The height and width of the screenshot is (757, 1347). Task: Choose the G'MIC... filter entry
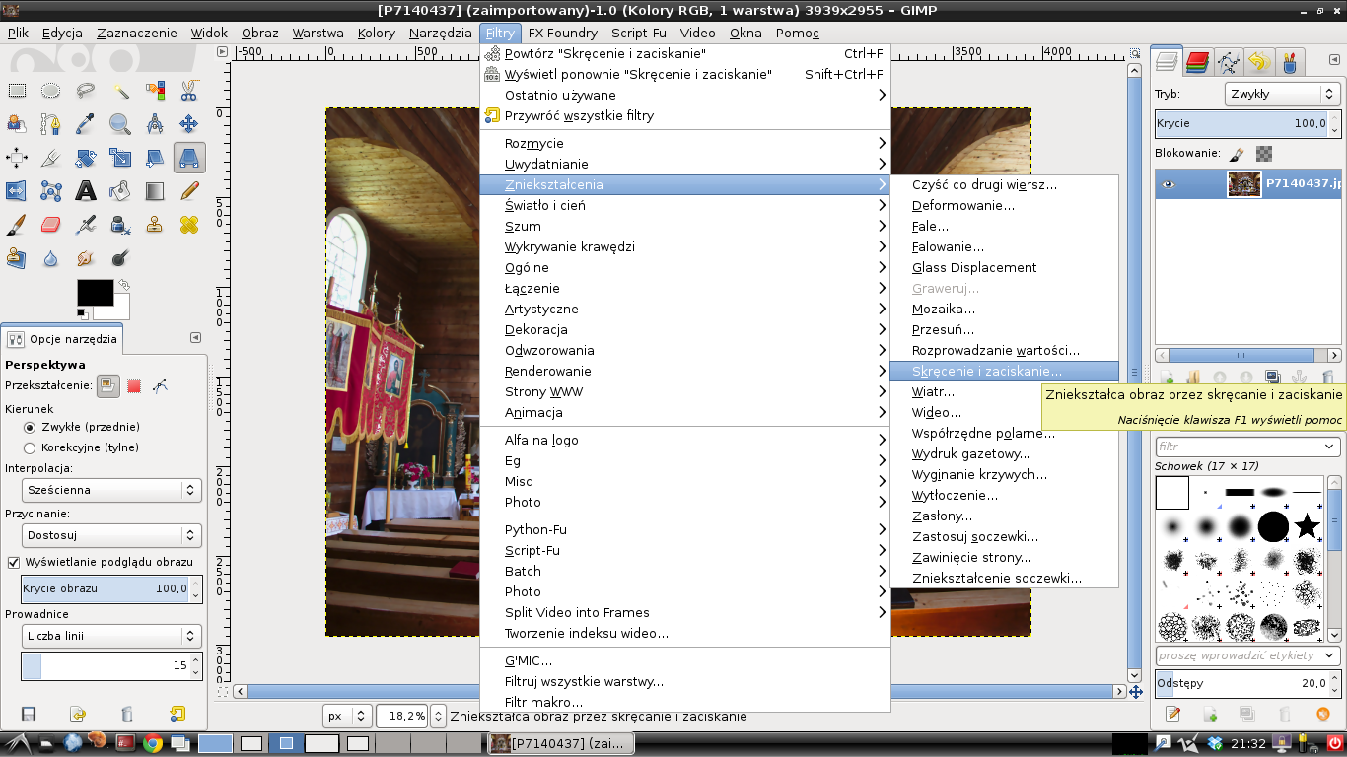click(x=529, y=660)
